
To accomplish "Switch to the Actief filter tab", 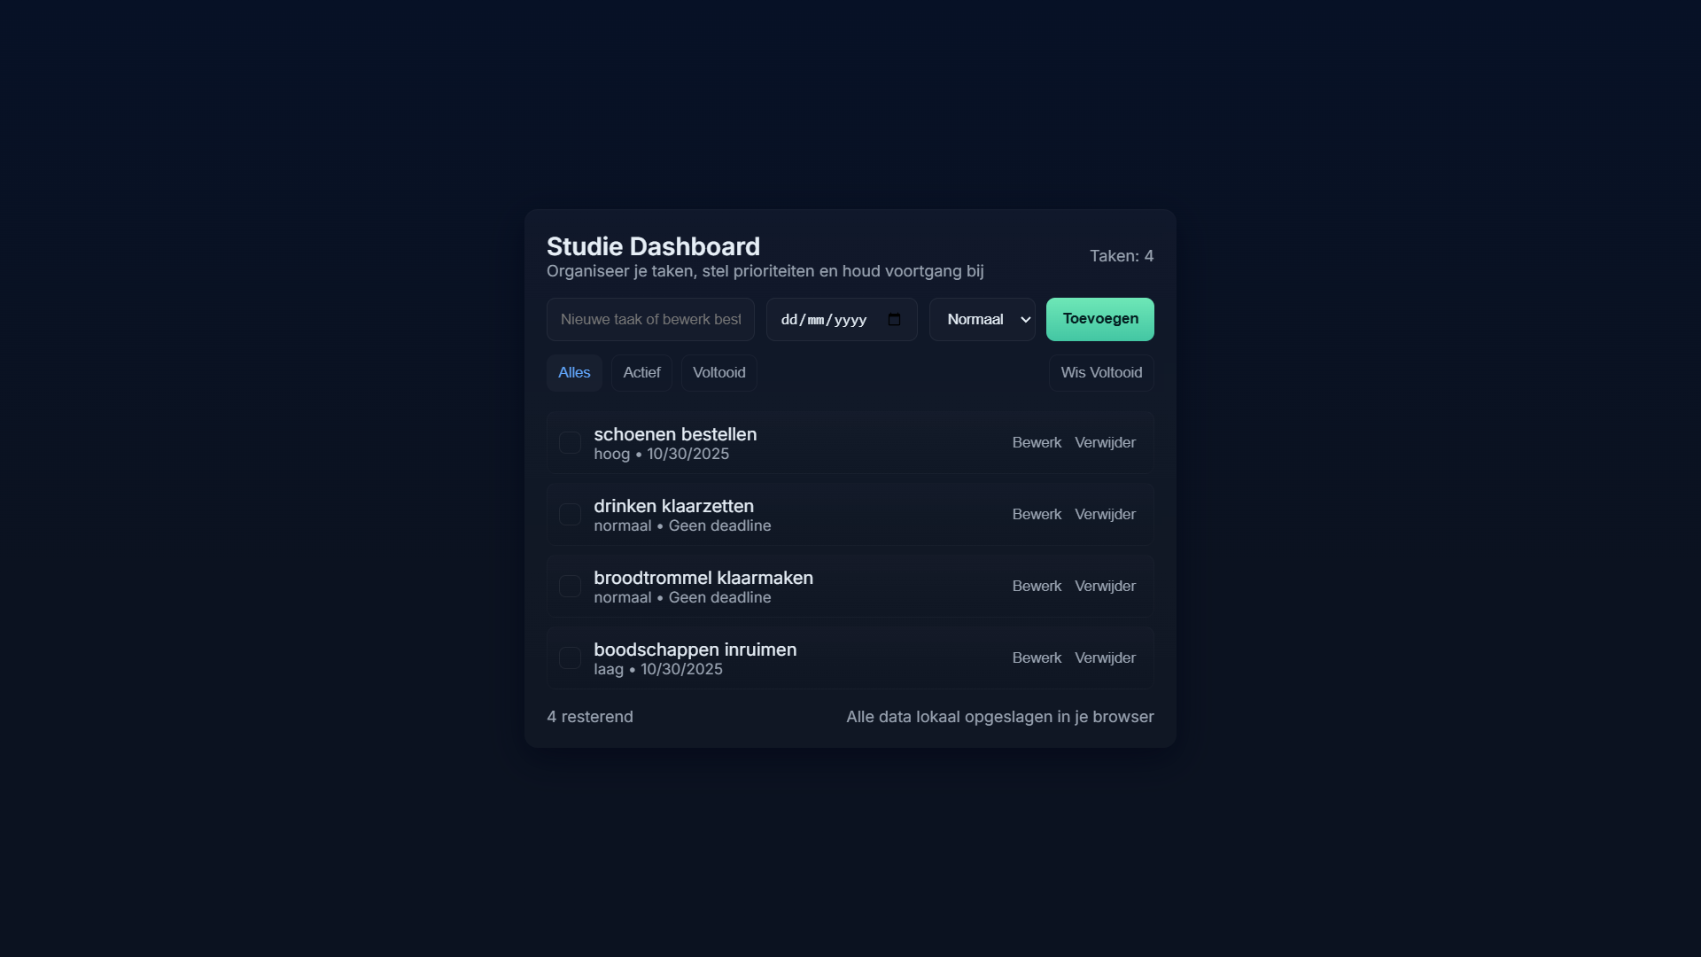I will pyautogui.click(x=641, y=373).
